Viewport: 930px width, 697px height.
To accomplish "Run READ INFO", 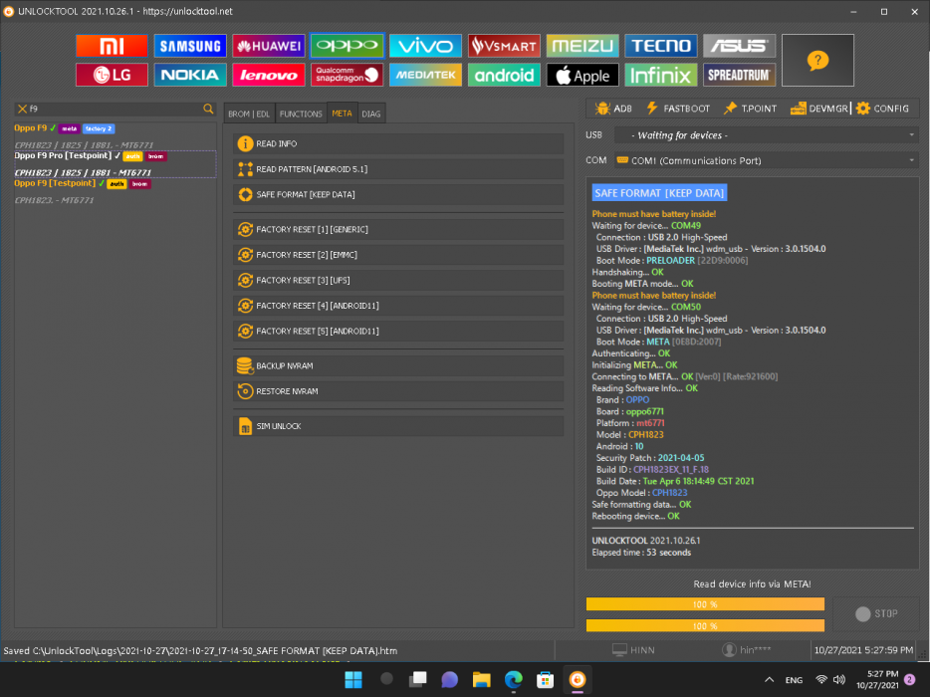I will coord(398,143).
